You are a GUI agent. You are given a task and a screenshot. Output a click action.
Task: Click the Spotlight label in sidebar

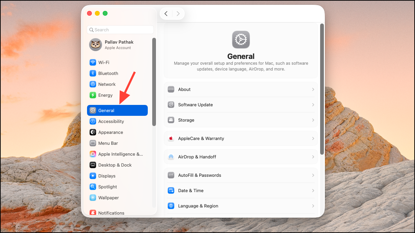pos(108,187)
